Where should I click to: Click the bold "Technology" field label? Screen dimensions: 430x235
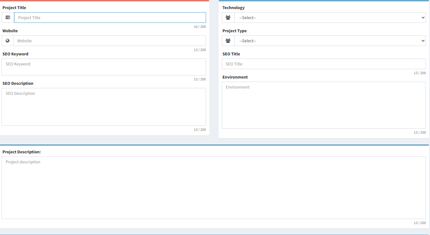[233, 8]
